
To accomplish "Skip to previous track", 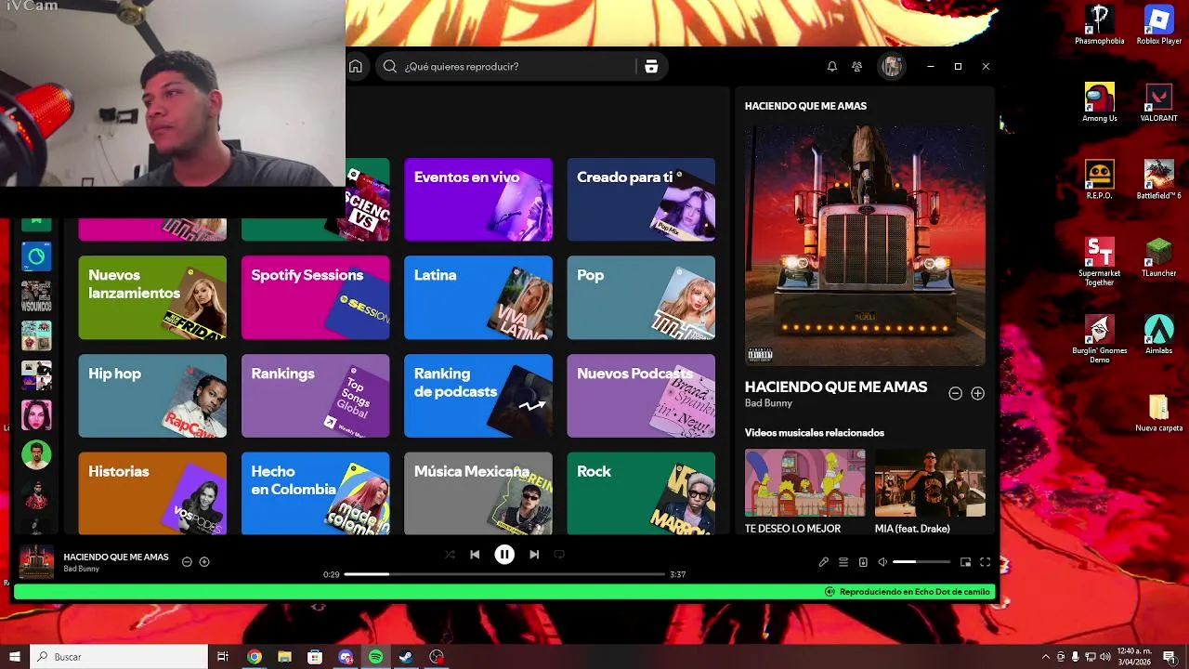I will [475, 555].
